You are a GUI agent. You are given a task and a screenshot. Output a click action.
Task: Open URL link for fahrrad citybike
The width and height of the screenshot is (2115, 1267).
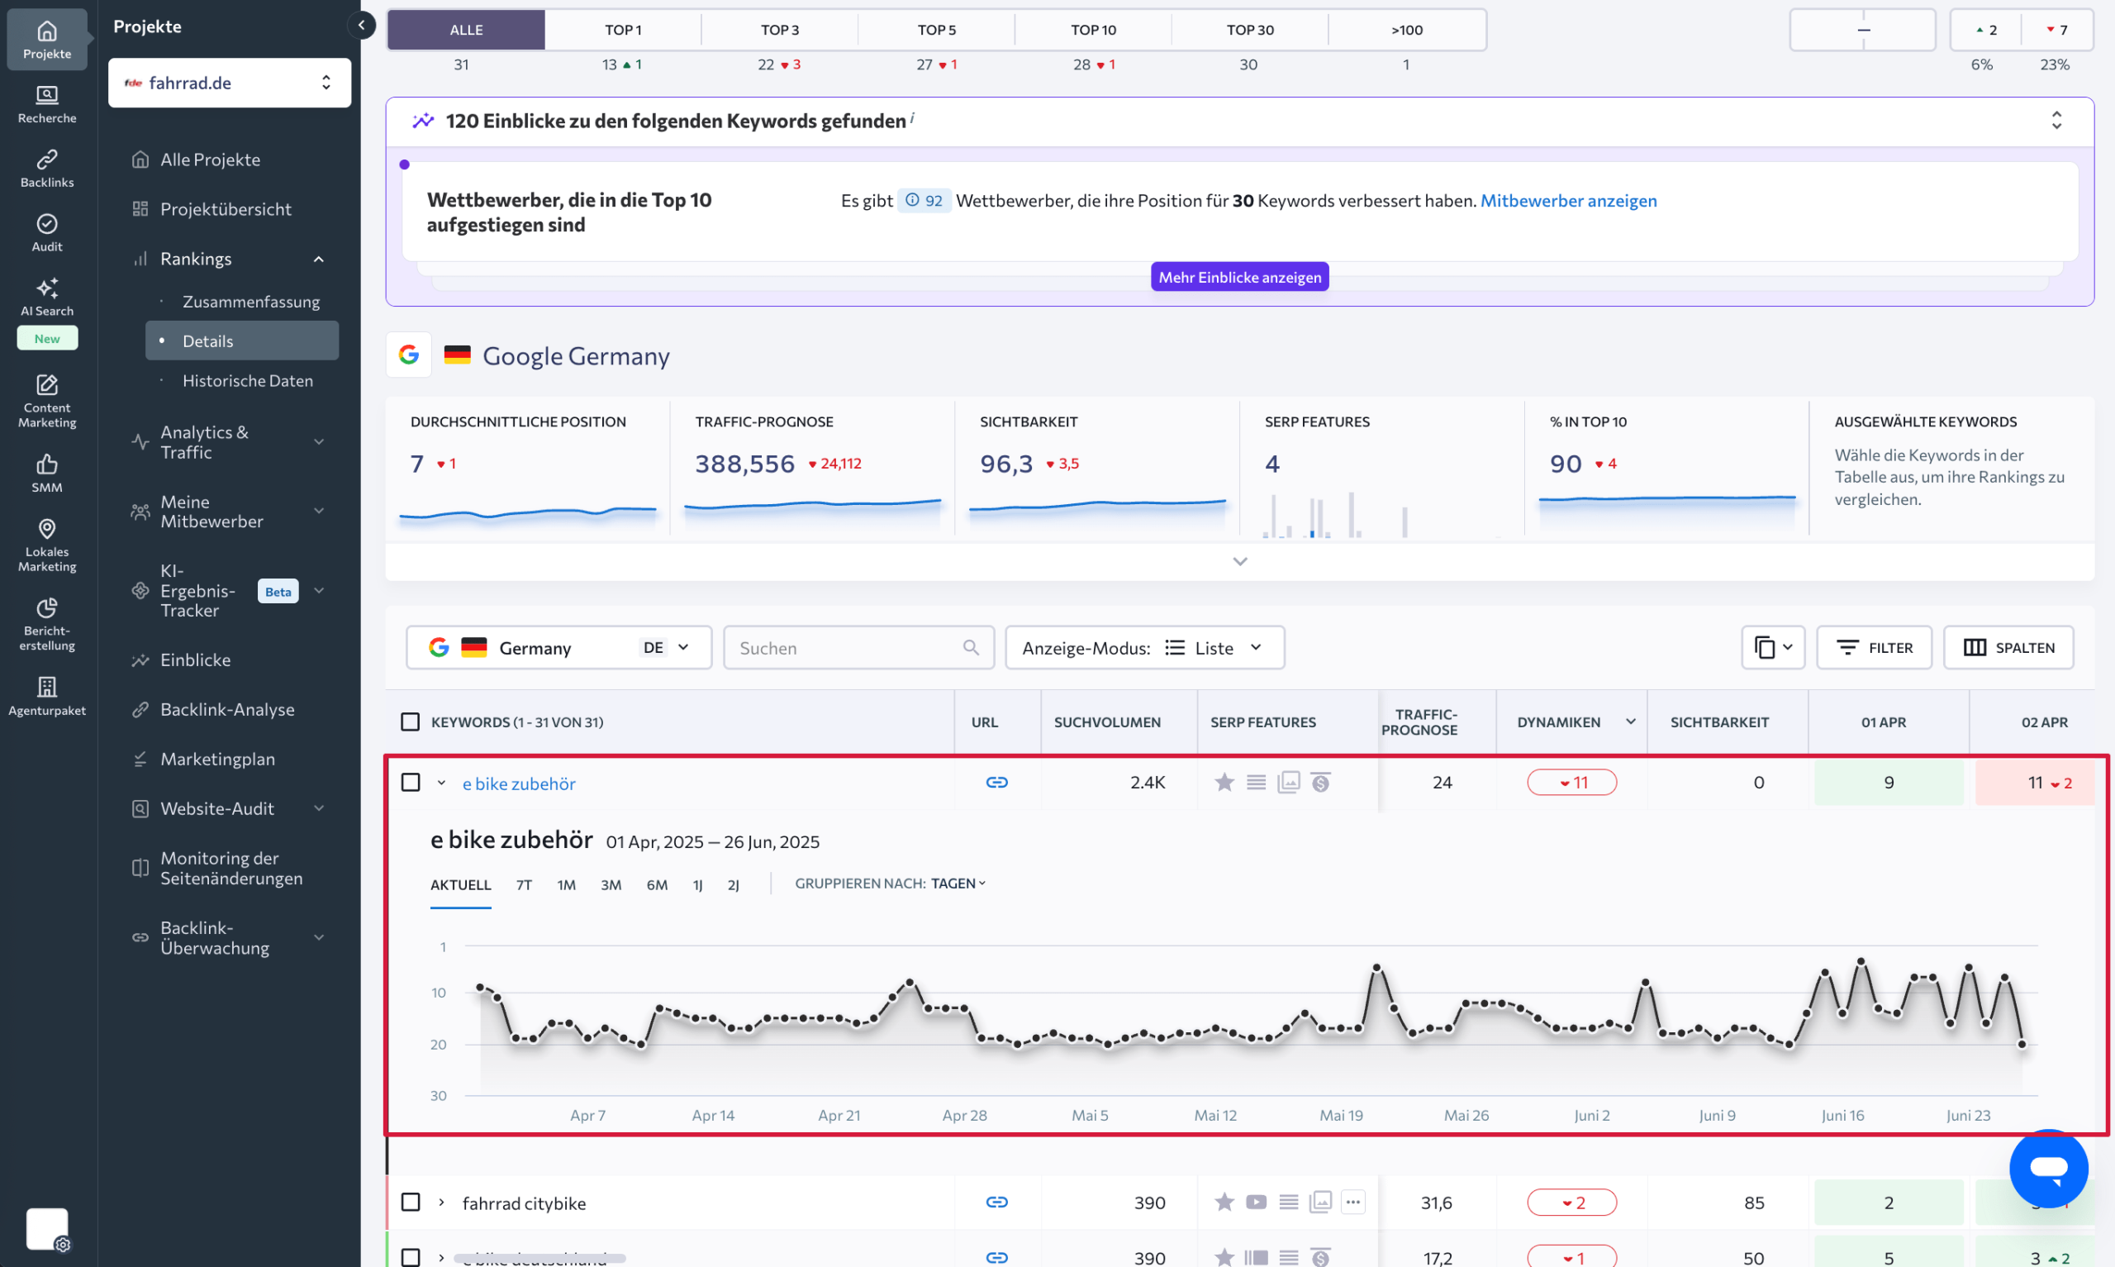[x=996, y=1202]
